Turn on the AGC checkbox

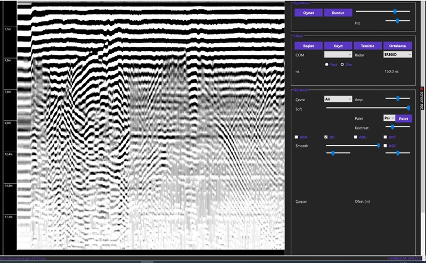[x=385, y=145]
